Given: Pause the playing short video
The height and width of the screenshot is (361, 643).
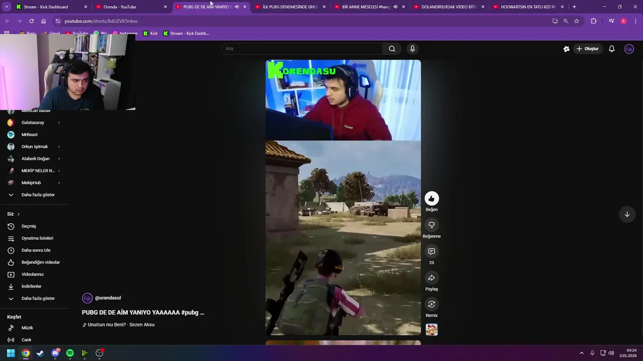Looking at the screenshot, I should click(x=343, y=198).
